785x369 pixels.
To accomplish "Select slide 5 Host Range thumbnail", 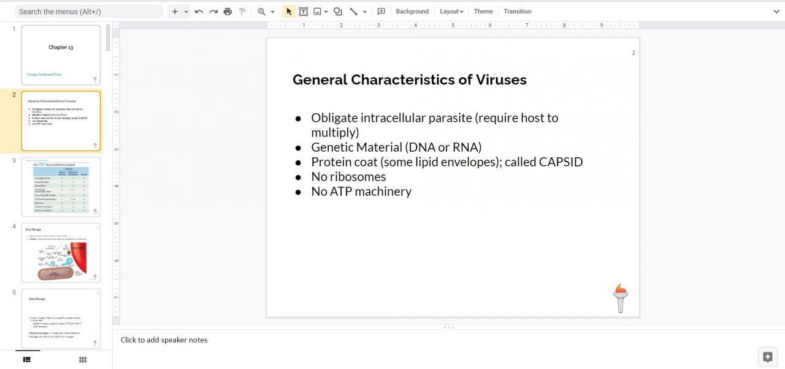I will coord(61,319).
